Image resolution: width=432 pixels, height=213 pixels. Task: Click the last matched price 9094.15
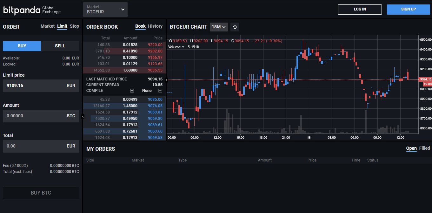point(155,79)
